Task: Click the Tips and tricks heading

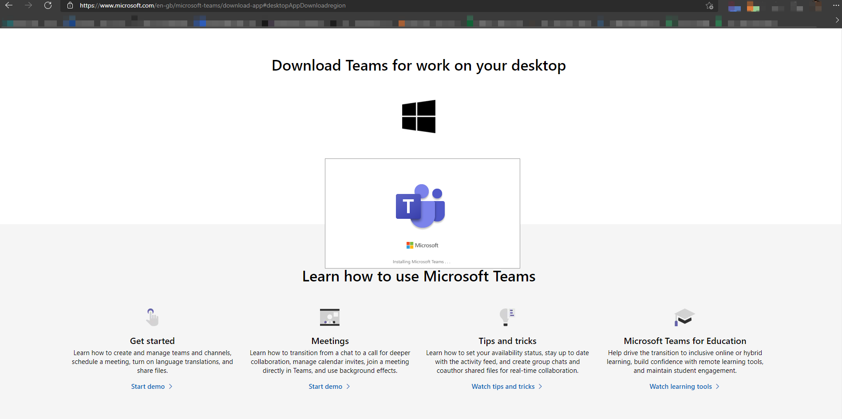Action: point(507,341)
